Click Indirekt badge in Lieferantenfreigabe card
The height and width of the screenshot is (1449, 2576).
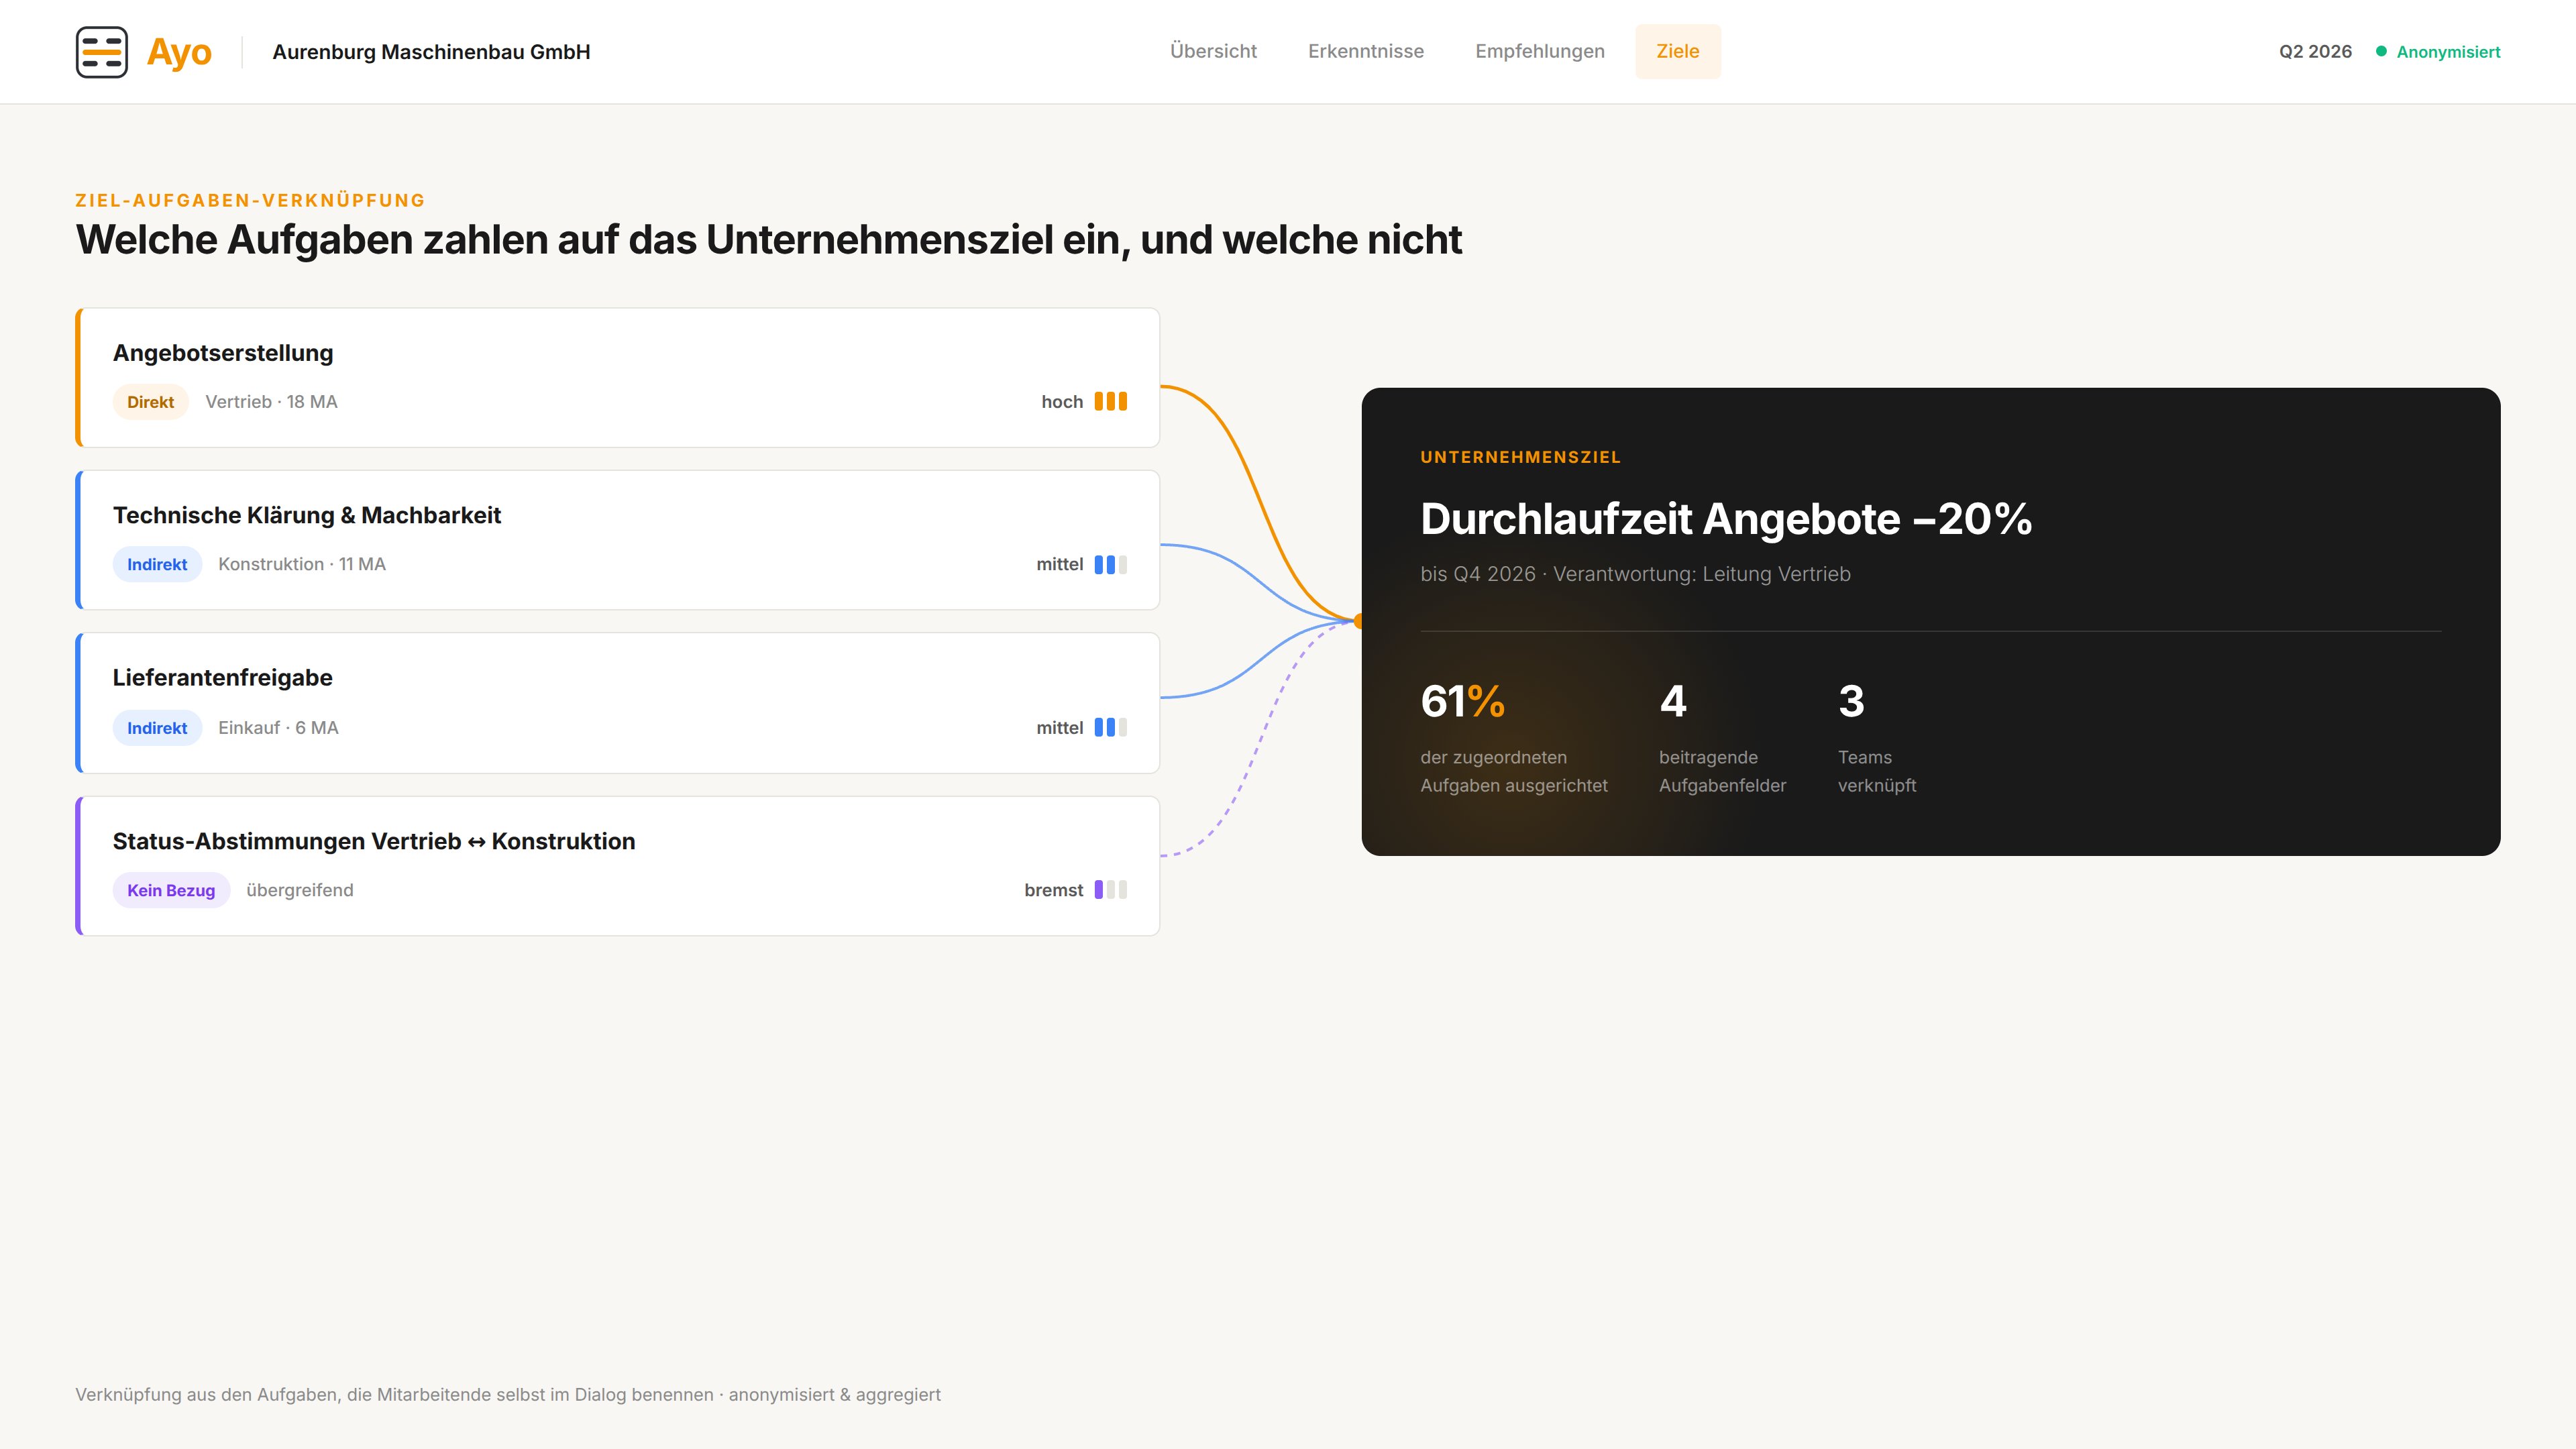(157, 728)
